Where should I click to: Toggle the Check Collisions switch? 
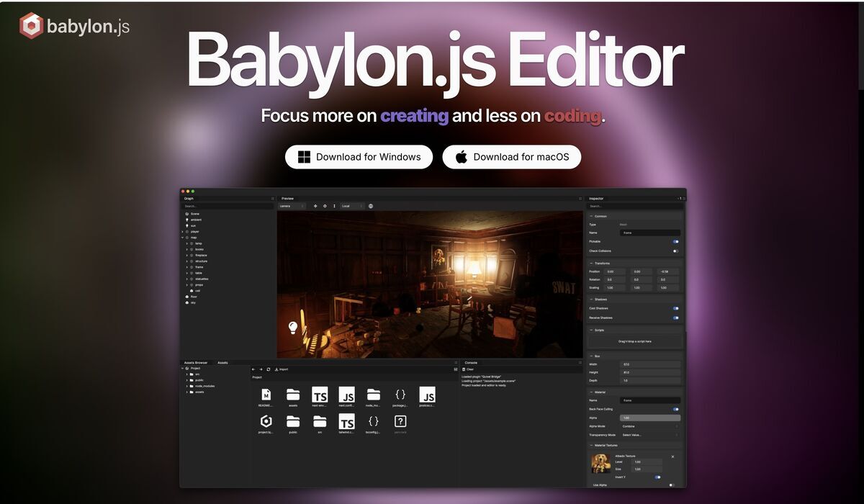click(x=675, y=251)
